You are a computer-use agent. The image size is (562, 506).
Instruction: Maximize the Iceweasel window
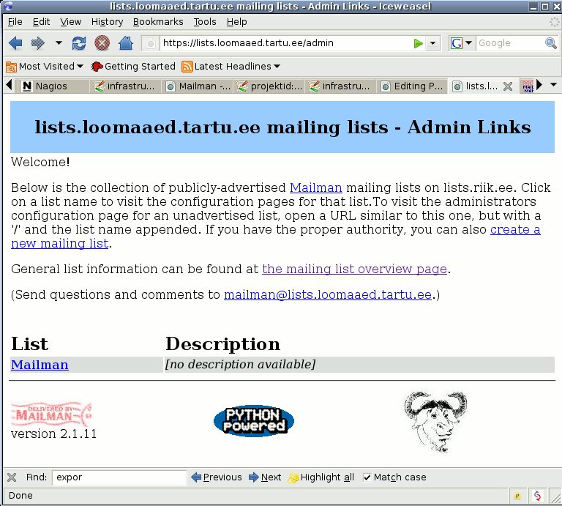point(544,7)
